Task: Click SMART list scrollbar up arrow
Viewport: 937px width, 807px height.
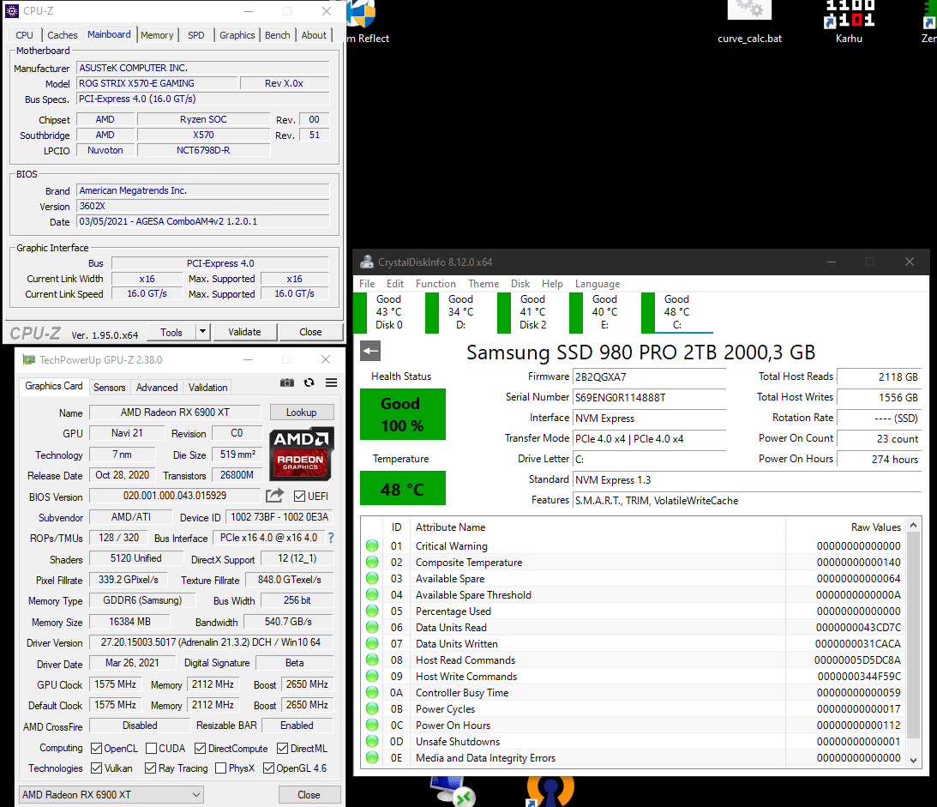Action: coord(913,526)
